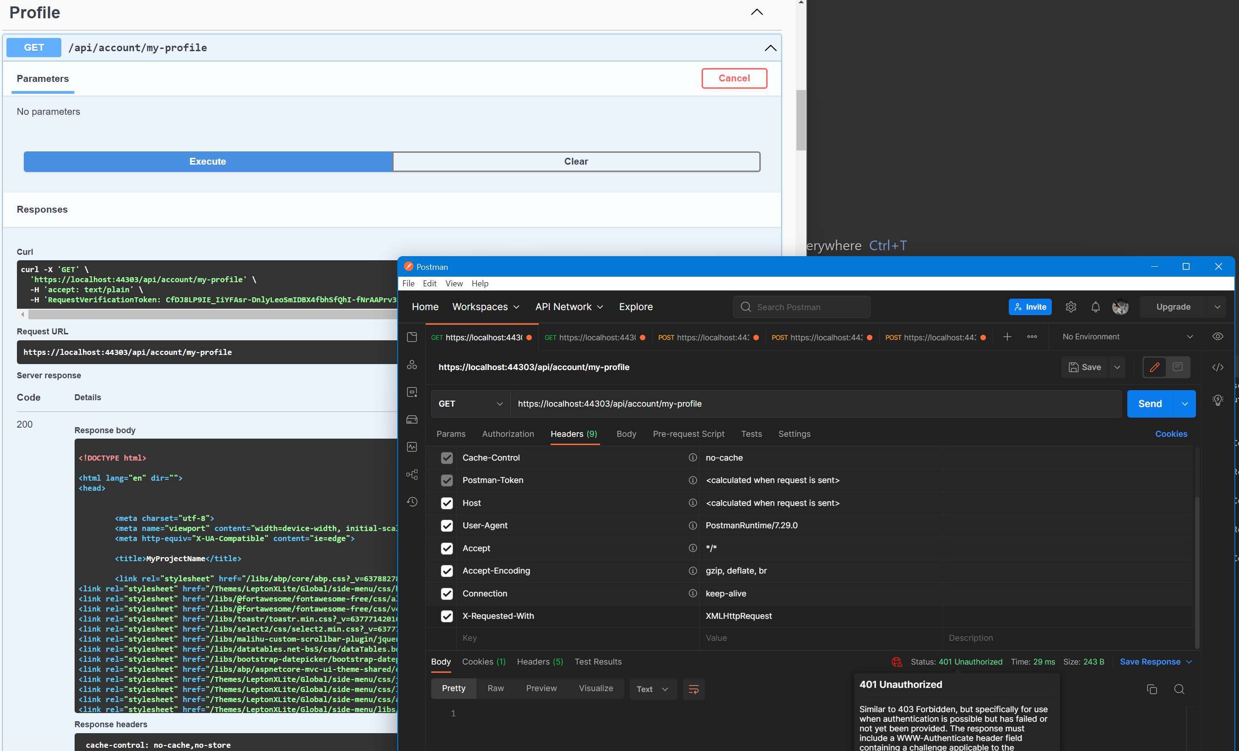Click the Execute button in Swagger
Image resolution: width=1239 pixels, height=751 pixels.
pos(208,162)
